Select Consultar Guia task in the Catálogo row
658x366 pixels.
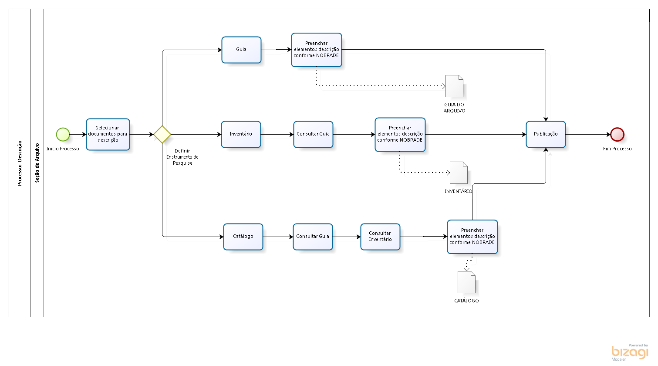tap(313, 237)
